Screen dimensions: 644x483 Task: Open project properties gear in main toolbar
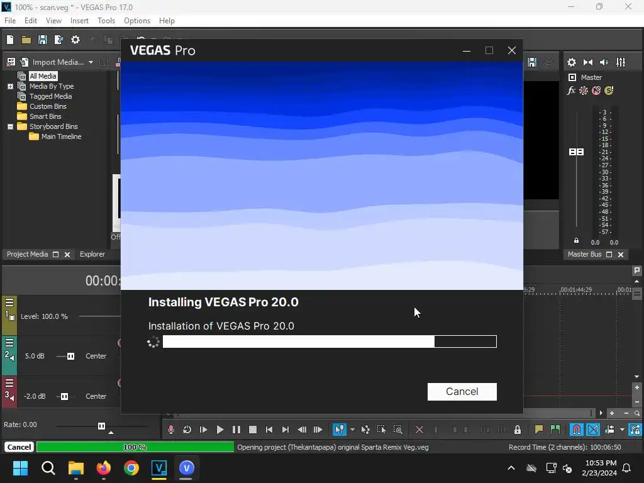pyautogui.click(x=75, y=40)
